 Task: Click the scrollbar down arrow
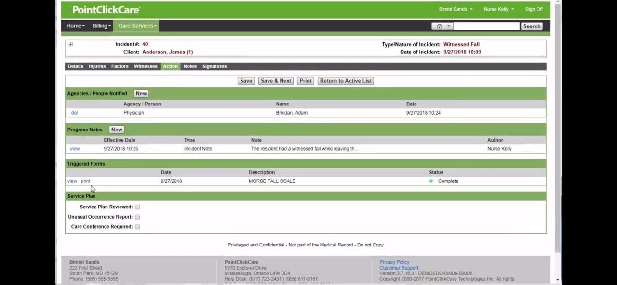(558, 280)
